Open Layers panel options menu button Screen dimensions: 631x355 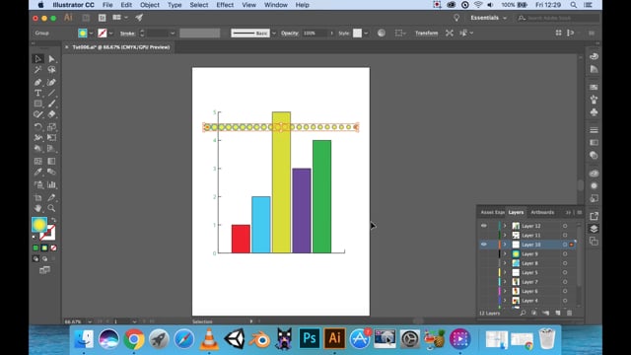pos(580,212)
